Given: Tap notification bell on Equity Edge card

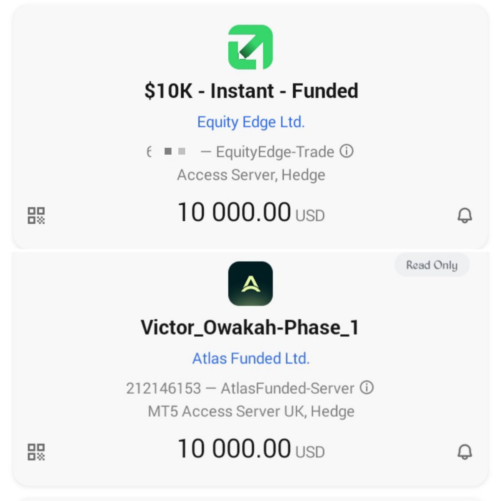Looking at the screenshot, I should click(x=465, y=215).
